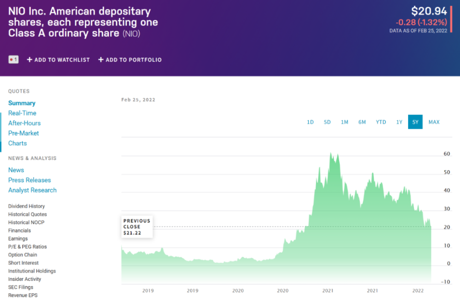Select the 1D chart range
Image resolution: width=460 pixels, height=304 pixels.
pyautogui.click(x=310, y=122)
